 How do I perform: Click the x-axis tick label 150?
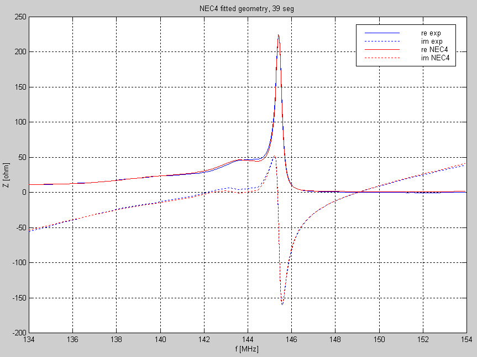click(x=379, y=339)
